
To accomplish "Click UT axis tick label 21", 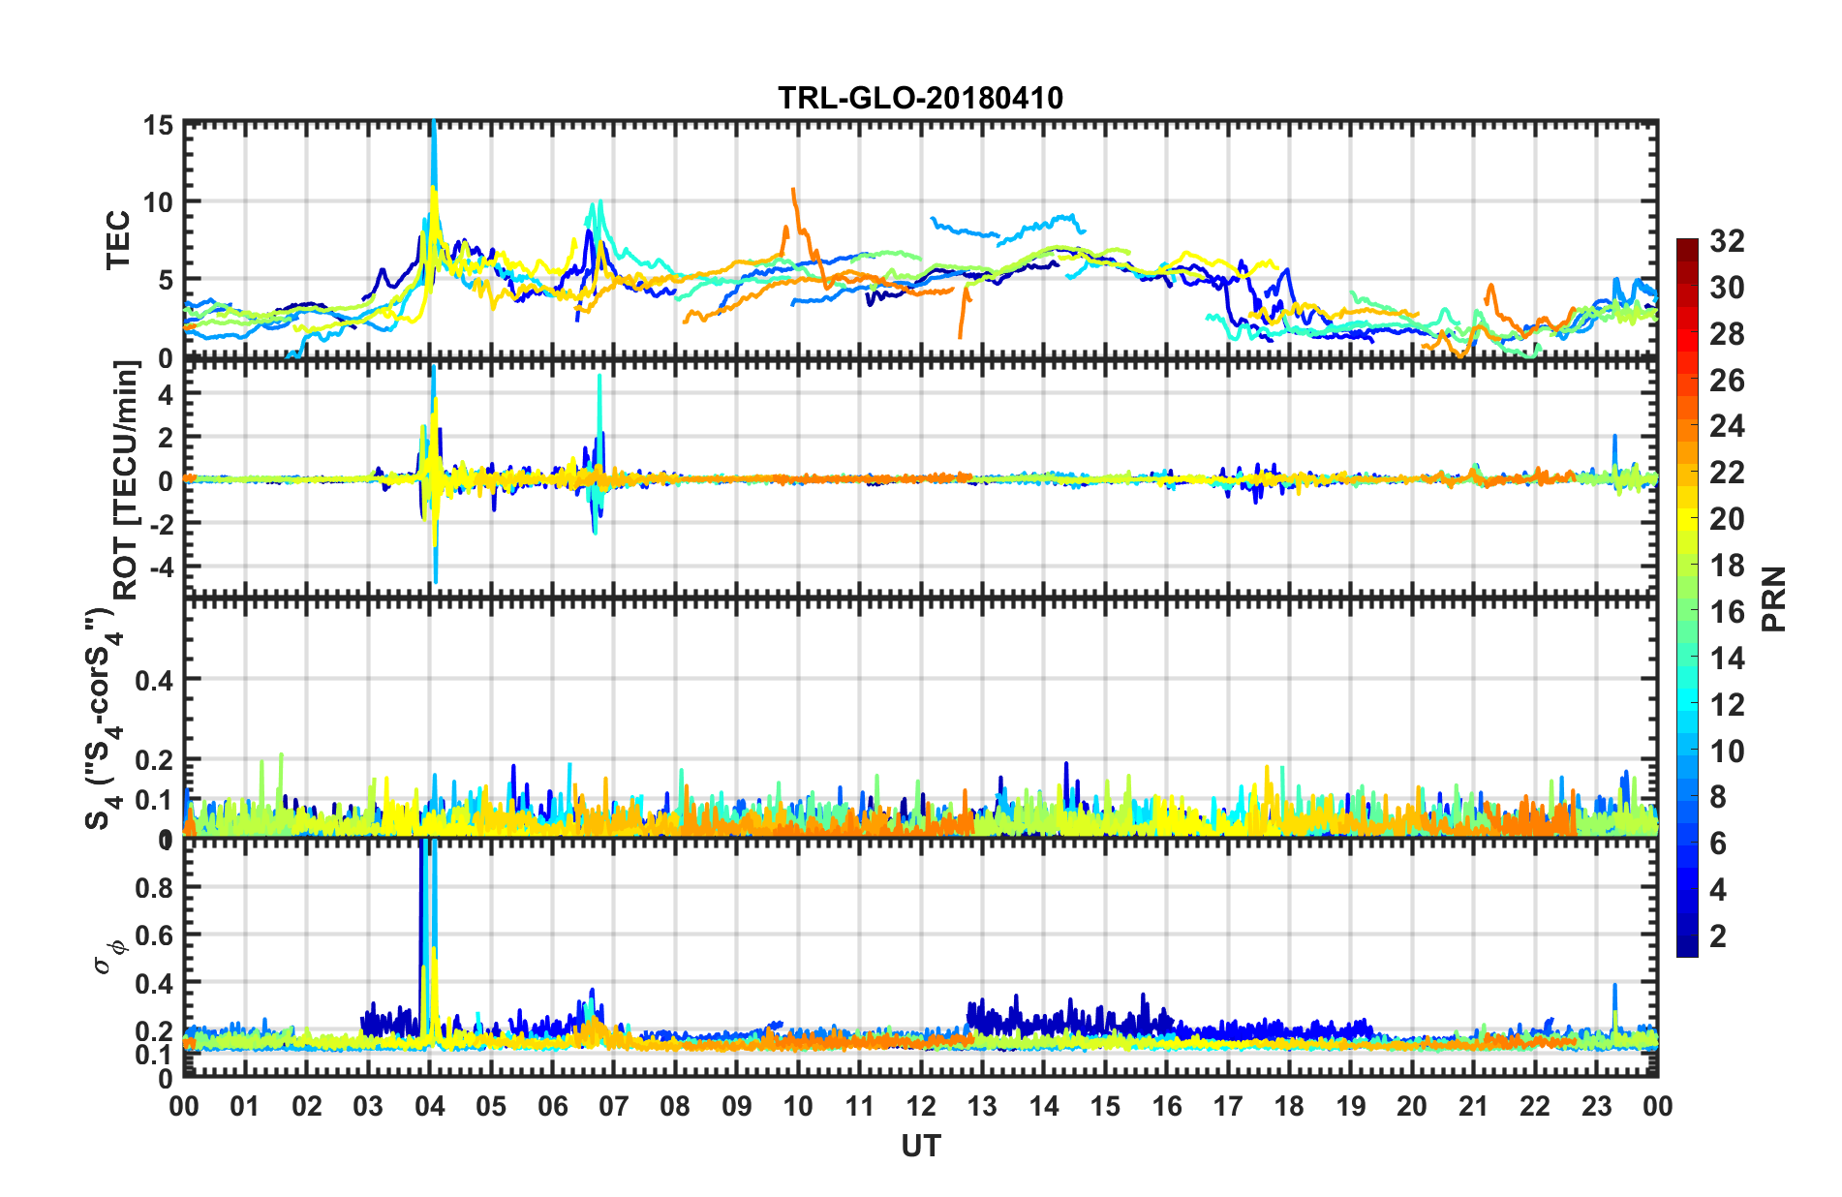I will pyautogui.click(x=1474, y=1106).
